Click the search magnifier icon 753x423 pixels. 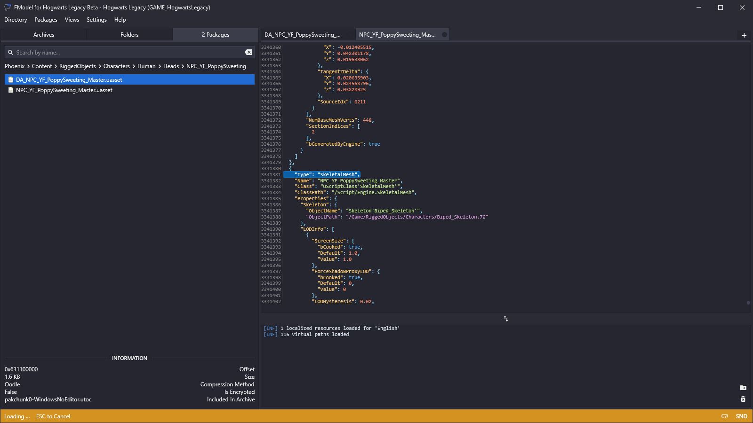[10, 53]
